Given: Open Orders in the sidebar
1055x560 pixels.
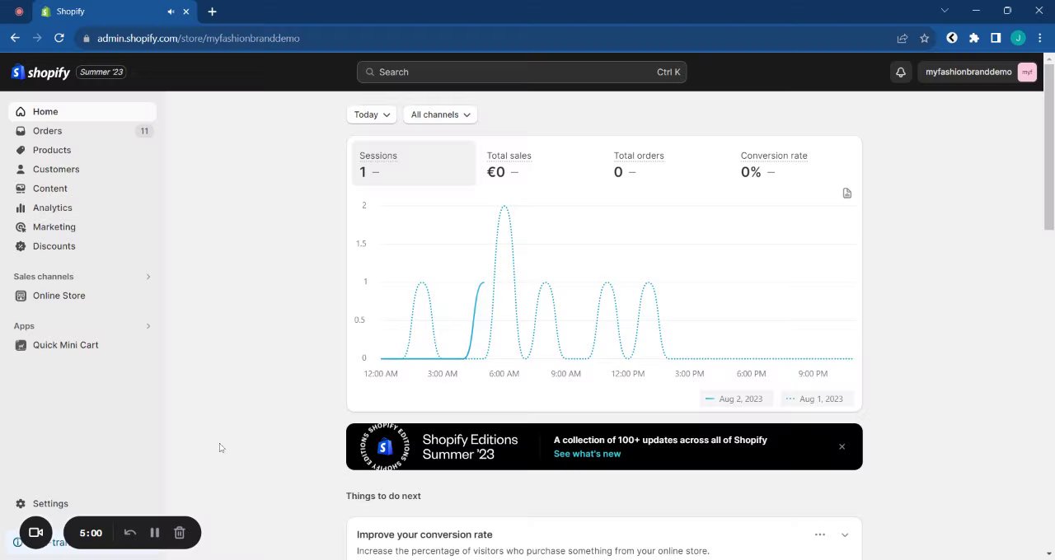Looking at the screenshot, I should coord(47,131).
